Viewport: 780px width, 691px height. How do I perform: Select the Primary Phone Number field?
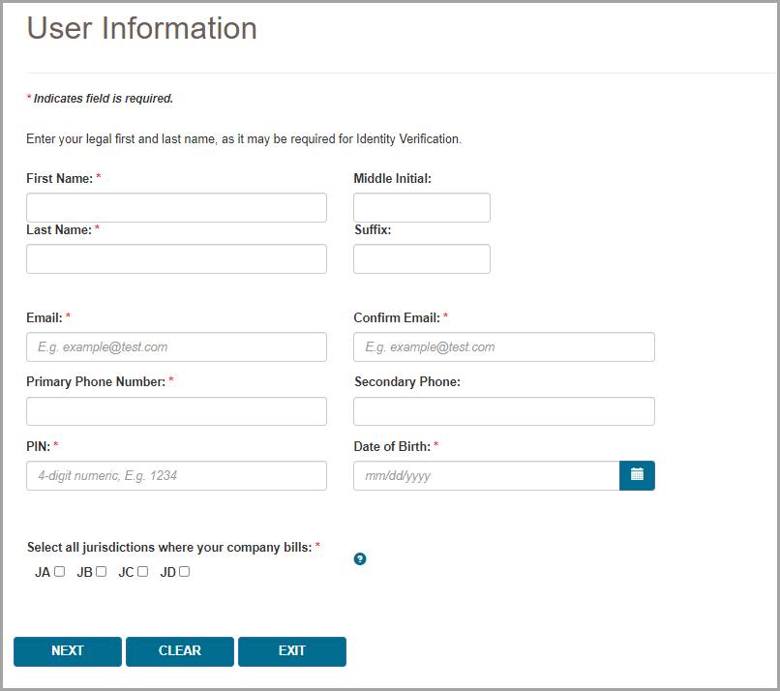pos(176,411)
